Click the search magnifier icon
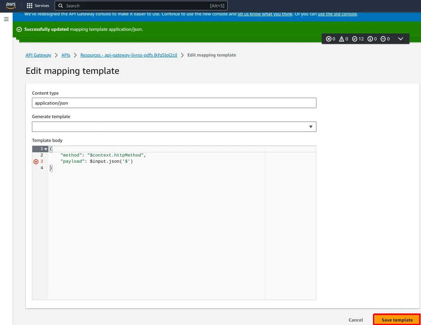 61,6
